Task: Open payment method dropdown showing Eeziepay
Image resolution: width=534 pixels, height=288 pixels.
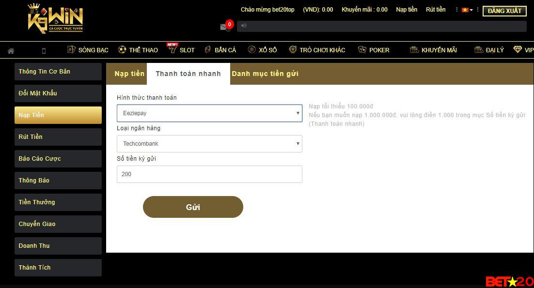Action: coord(209,113)
